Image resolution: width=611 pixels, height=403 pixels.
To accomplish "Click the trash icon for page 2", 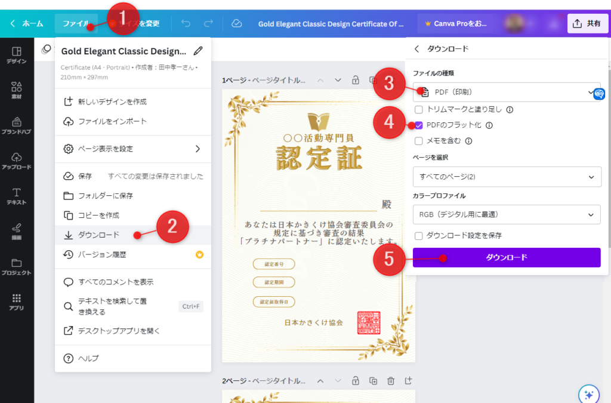I will click(391, 381).
